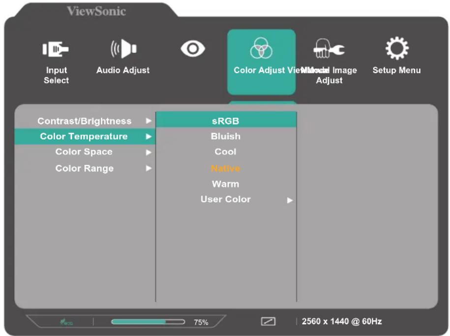Choose the Warm color temperature option
450x336 pixels.
(x=226, y=184)
